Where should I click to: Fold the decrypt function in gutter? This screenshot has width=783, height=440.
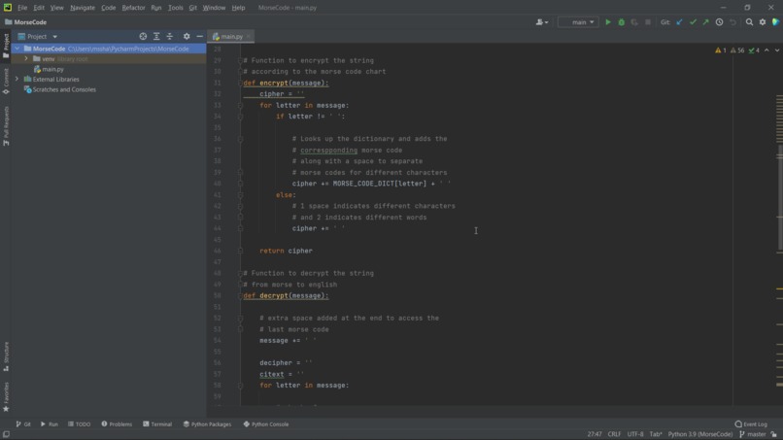[x=240, y=295]
